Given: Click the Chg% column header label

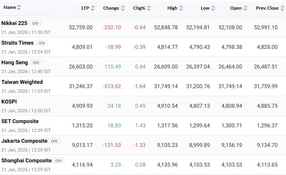Looking at the screenshot, I should 139,8.
